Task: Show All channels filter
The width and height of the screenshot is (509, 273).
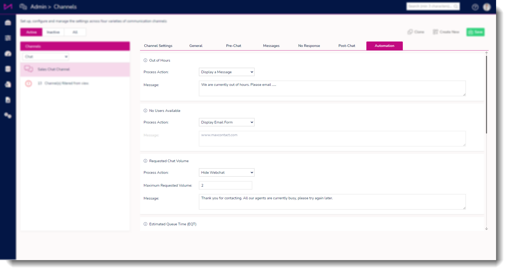Action: coord(75,32)
